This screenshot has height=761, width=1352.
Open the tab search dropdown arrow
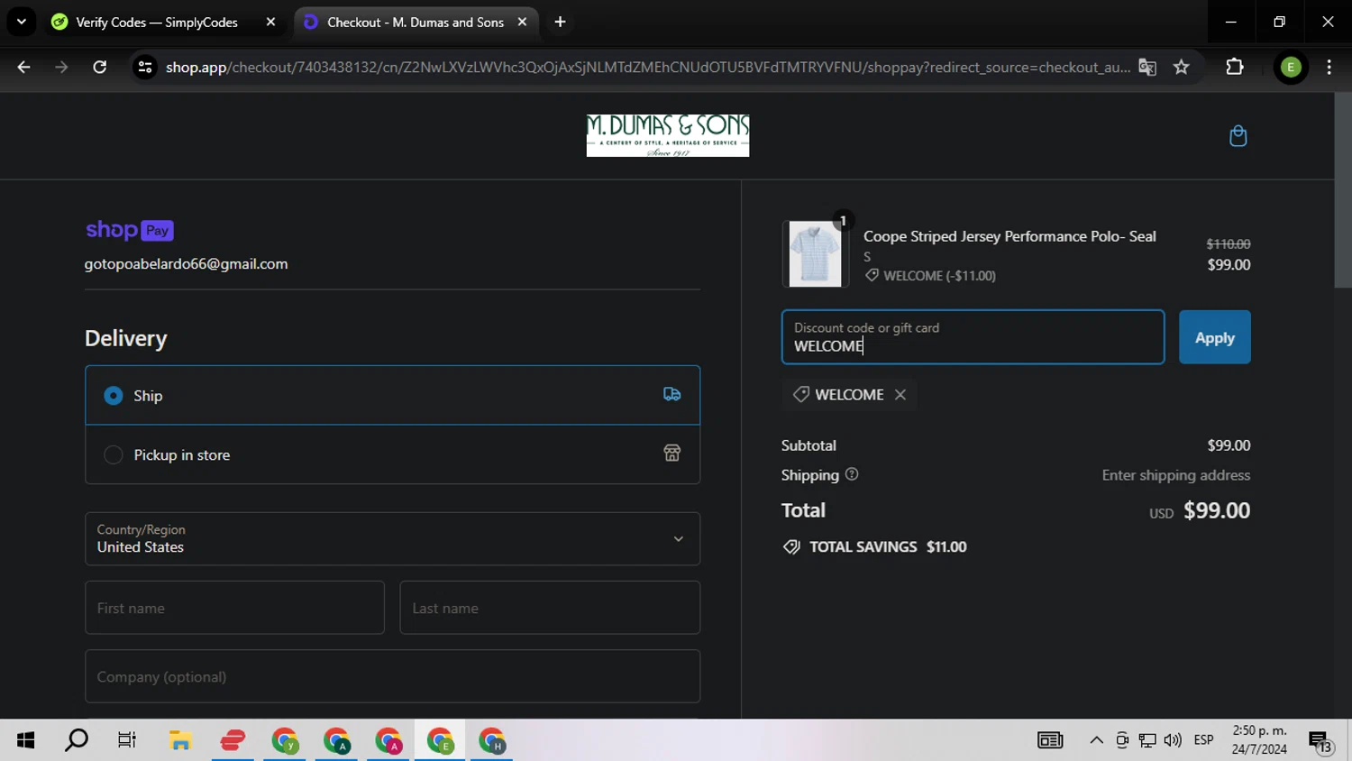point(22,22)
